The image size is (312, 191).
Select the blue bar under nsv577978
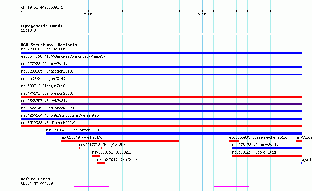coord(161,67)
